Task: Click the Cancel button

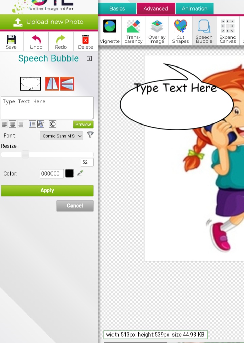Action: pos(75,206)
